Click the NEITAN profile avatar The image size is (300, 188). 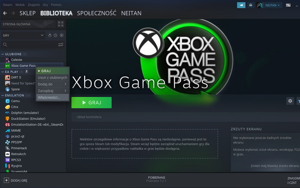tap(259, 5)
